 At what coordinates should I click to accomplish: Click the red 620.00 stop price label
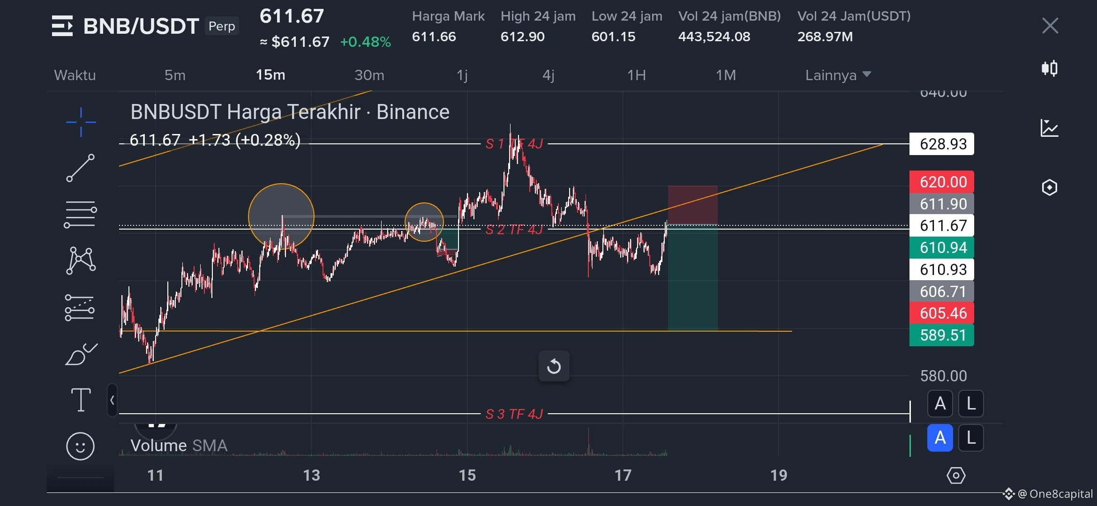point(942,182)
